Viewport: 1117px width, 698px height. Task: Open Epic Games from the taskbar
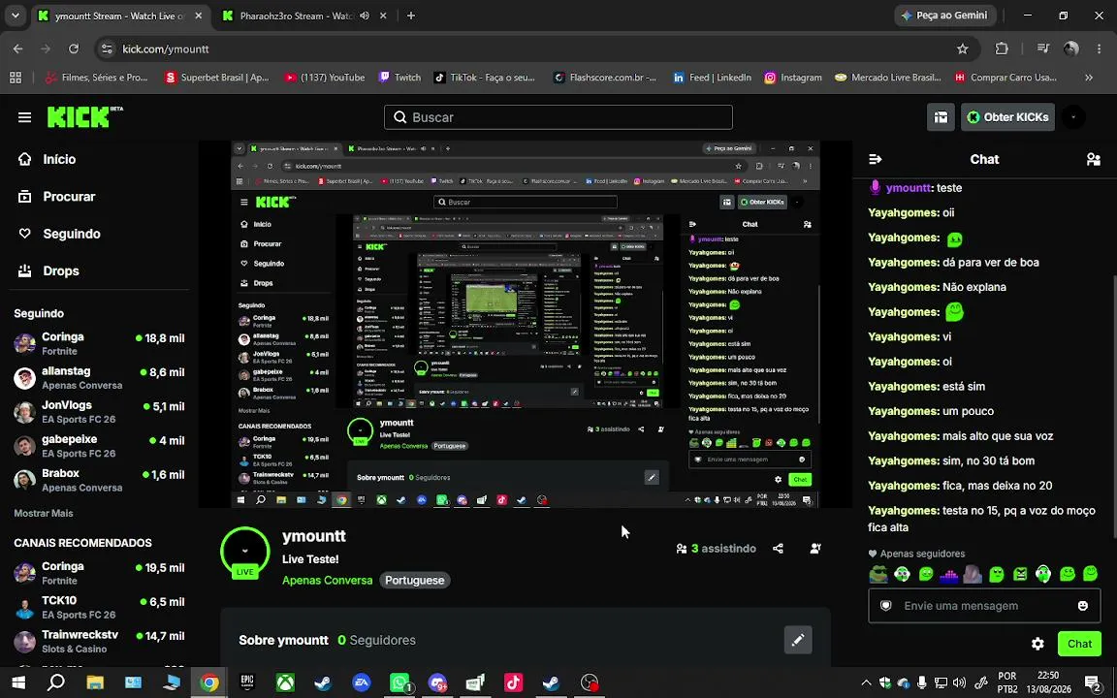(247, 683)
